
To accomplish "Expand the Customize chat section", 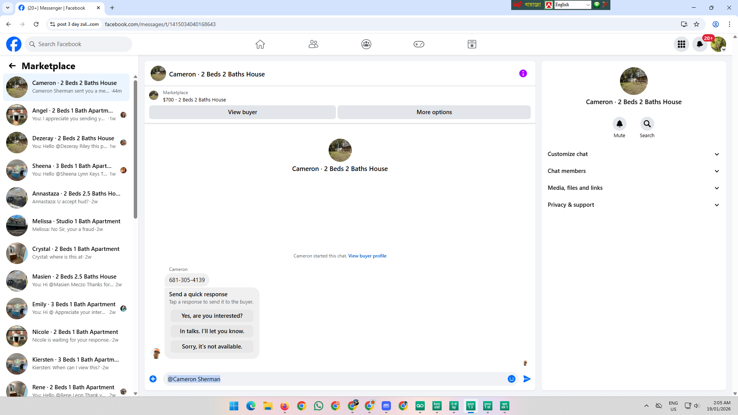I will coord(633,154).
